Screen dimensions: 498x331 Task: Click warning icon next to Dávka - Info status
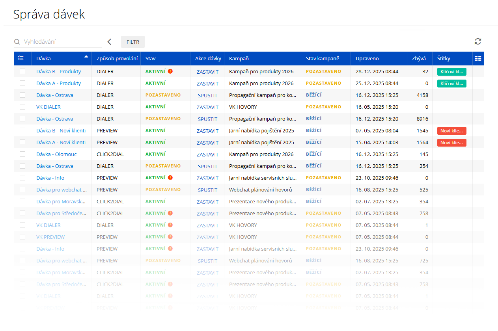click(x=170, y=178)
